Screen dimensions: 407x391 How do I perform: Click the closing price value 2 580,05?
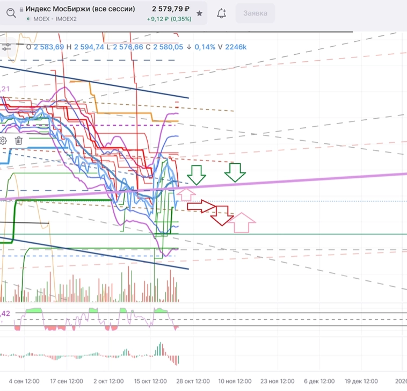point(168,47)
